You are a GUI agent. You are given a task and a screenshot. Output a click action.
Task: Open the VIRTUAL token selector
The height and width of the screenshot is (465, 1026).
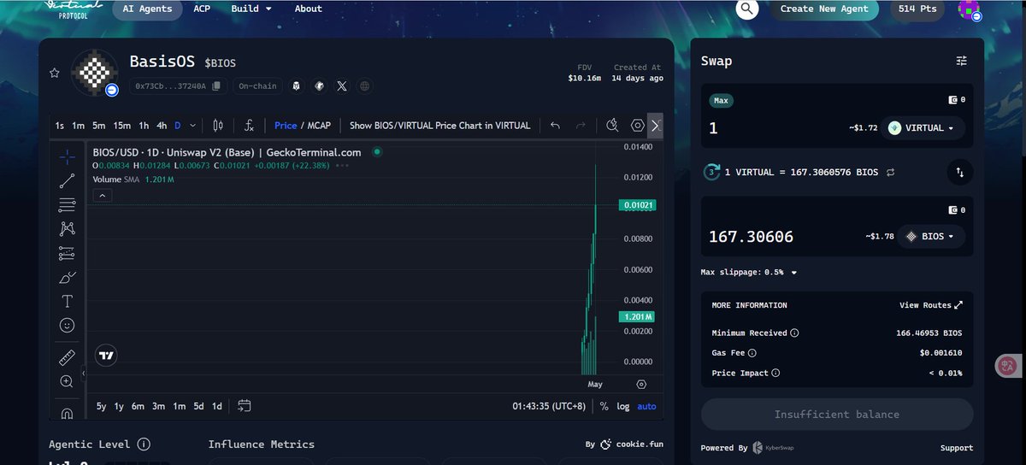click(923, 128)
